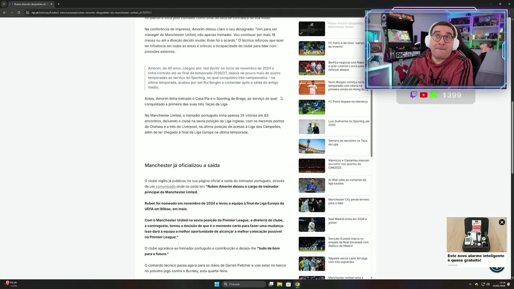Click the 1399 viewer count
Viewport: 514px width, 289px height.
tap(452, 95)
